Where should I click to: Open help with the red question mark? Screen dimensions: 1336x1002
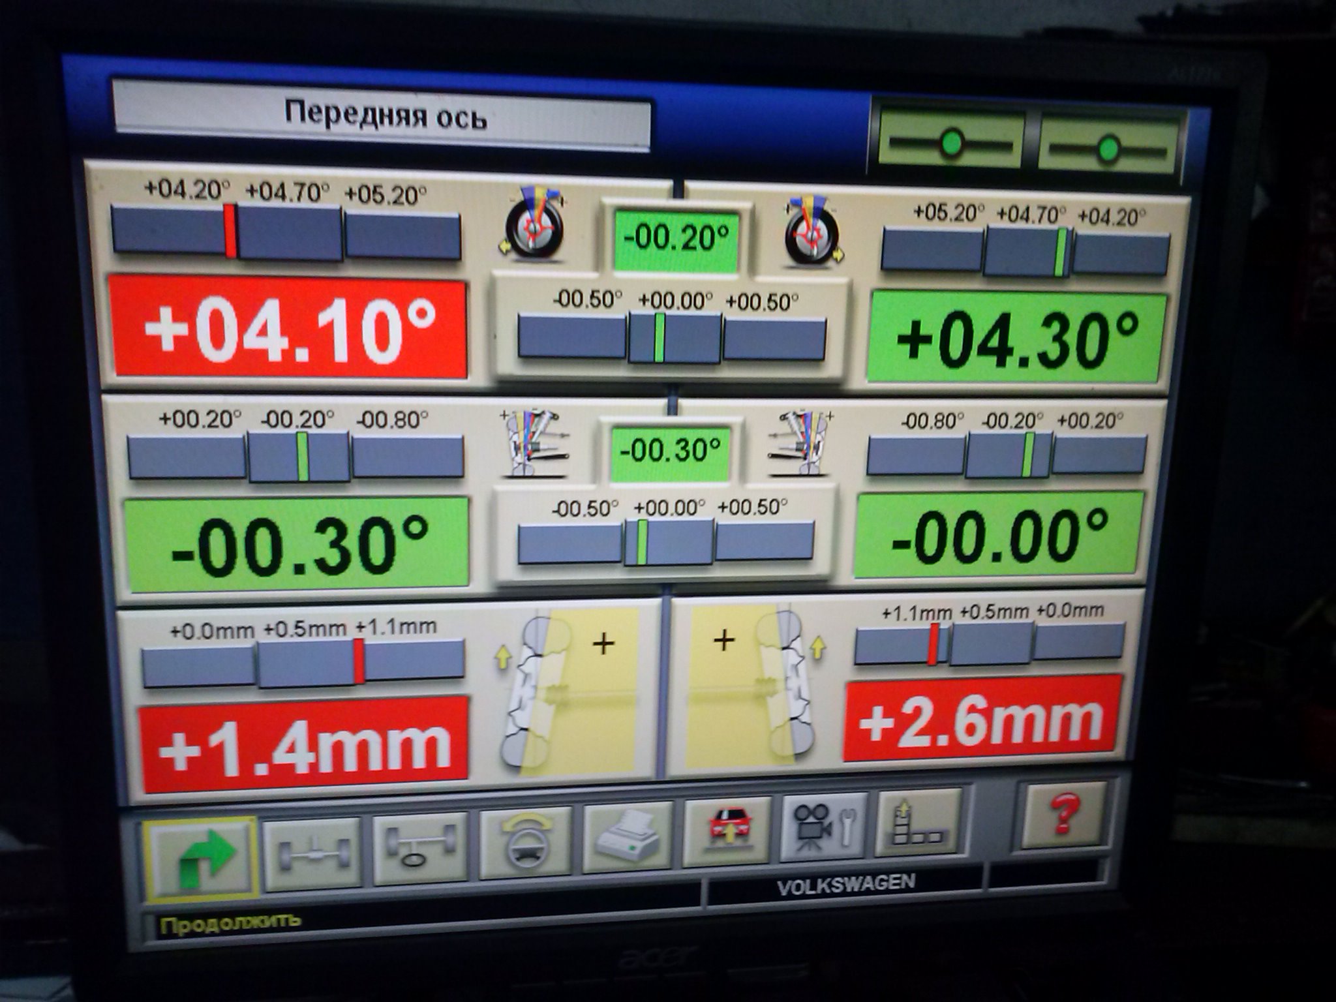(1063, 815)
